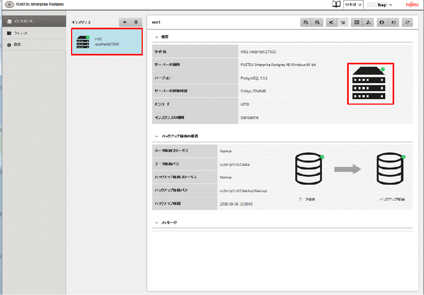Click the highlighted configuration toolbar icon
This screenshot has width=424, height=295.
(343, 22)
